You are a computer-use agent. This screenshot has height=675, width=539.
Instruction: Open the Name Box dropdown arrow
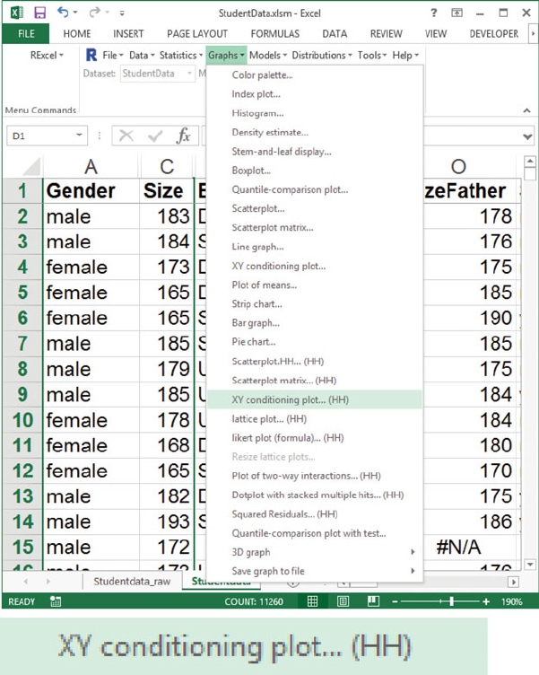point(79,136)
